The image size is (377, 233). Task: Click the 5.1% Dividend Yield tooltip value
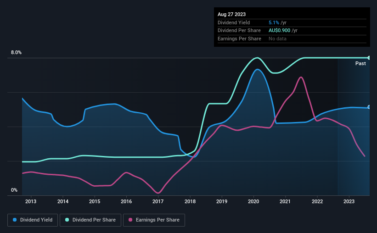(x=274, y=22)
